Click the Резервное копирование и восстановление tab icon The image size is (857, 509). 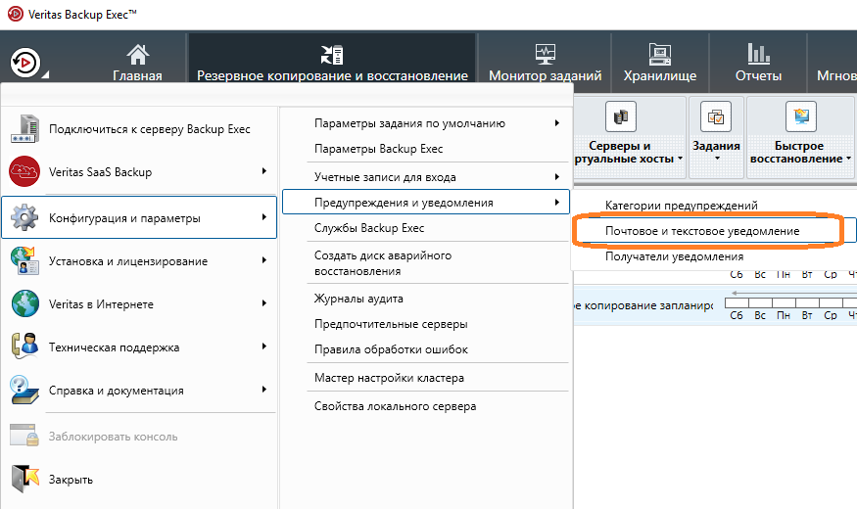point(332,55)
